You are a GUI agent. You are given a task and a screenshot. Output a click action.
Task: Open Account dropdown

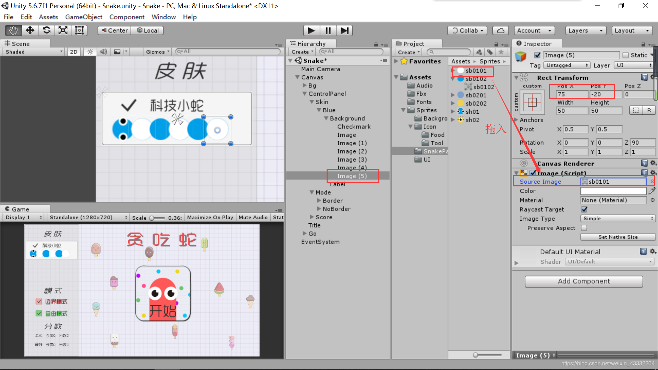pyautogui.click(x=534, y=30)
